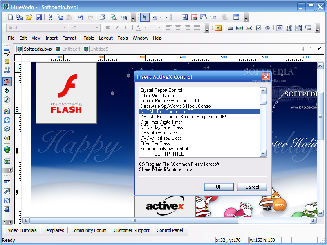Toggle the highlighted ActiveX tool in left toolbox
Viewport: 327px width, 245px height.
[x=7, y=81]
